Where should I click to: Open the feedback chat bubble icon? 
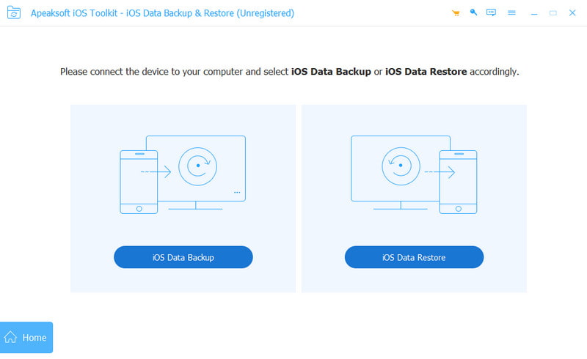tap(491, 12)
